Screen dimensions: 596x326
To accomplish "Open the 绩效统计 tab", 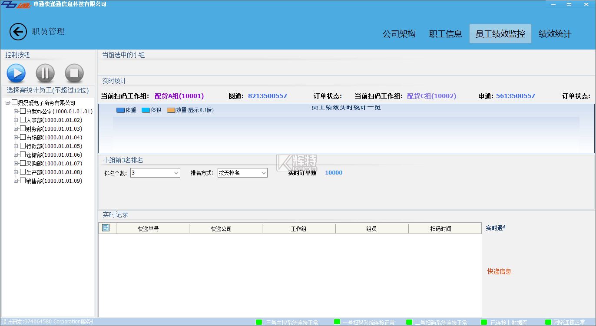I will pyautogui.click(x=555, y=34).
